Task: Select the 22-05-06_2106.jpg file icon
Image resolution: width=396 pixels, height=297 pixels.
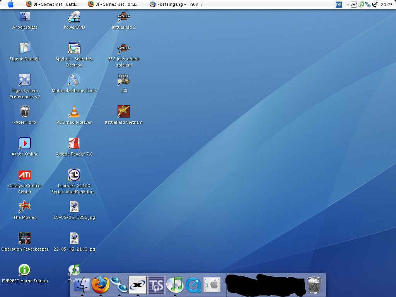Action: tap(74, 238)
